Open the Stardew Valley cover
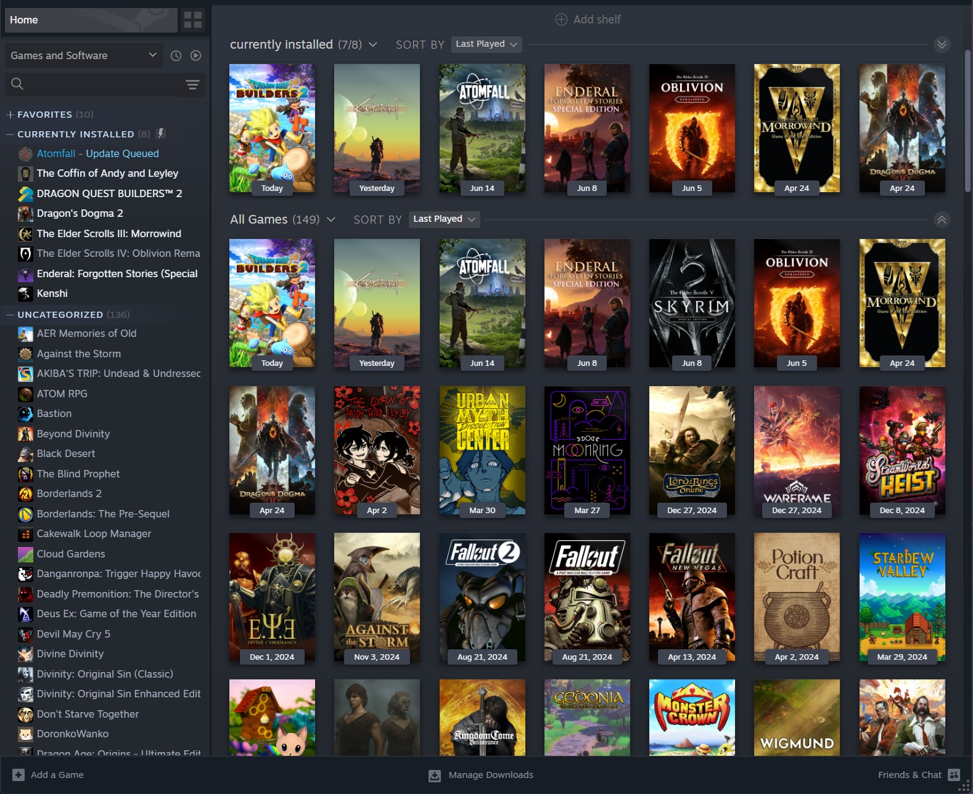 tap(902, 597)
